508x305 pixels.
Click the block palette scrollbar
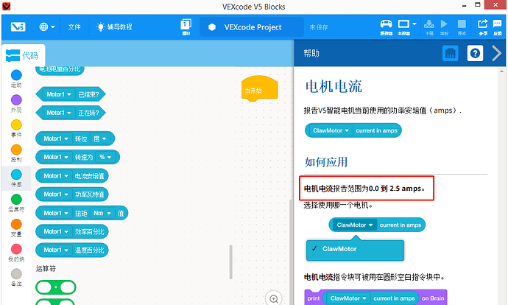[x=230, y=262]
